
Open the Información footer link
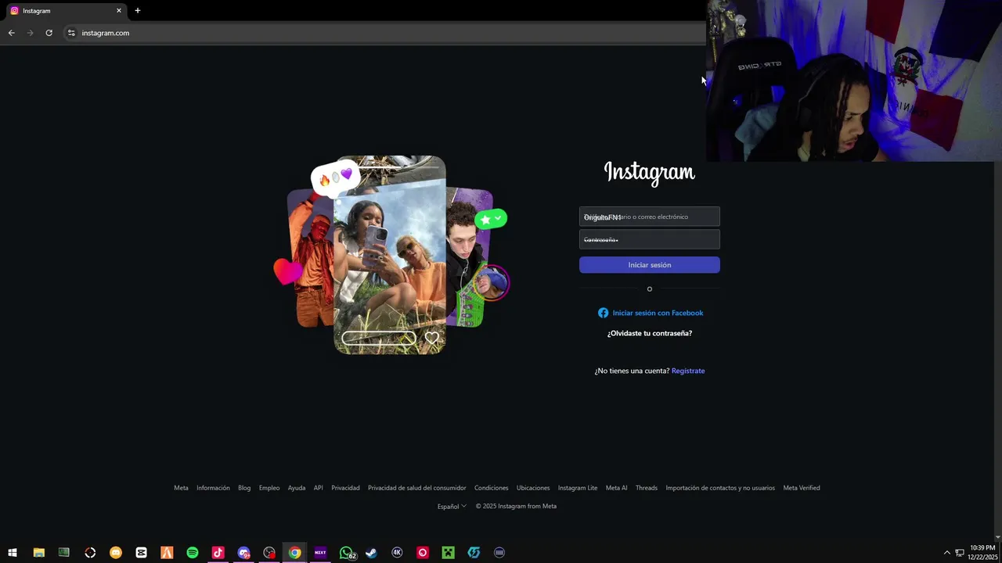pos(213,488)
